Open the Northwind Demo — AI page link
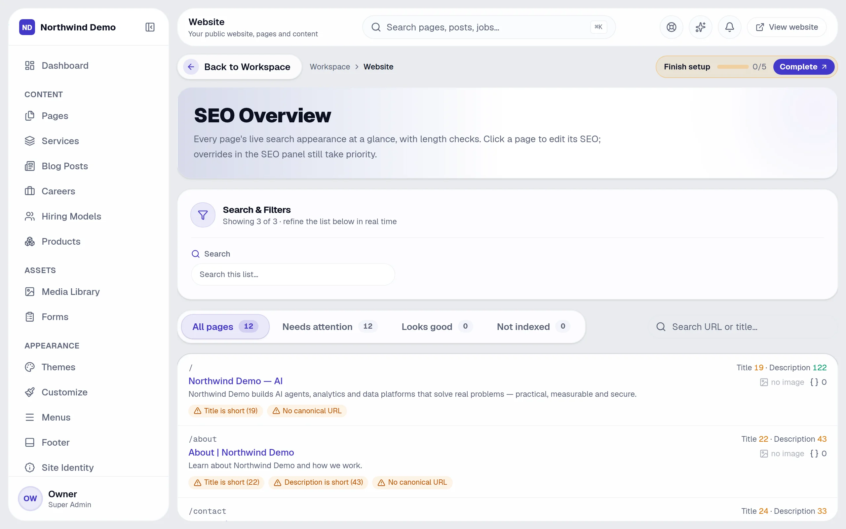This screenshot has width=846, height=529. pos(235,381)
